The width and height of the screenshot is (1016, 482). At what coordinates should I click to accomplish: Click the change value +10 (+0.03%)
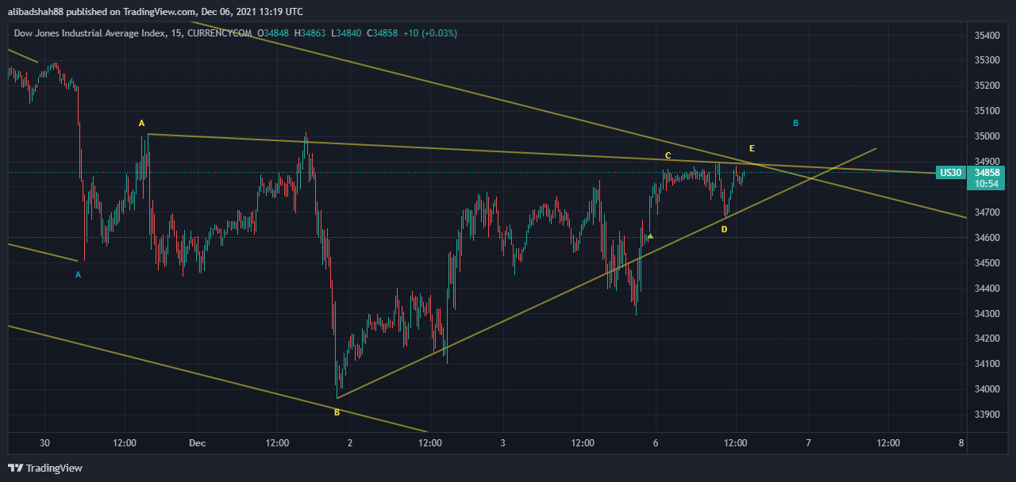[x=430, y=33]
